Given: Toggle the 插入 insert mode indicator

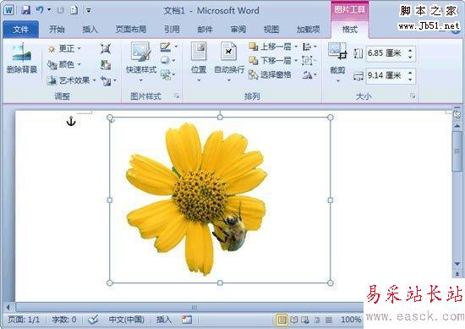Looking at the screenshot, I should [164, 320].
